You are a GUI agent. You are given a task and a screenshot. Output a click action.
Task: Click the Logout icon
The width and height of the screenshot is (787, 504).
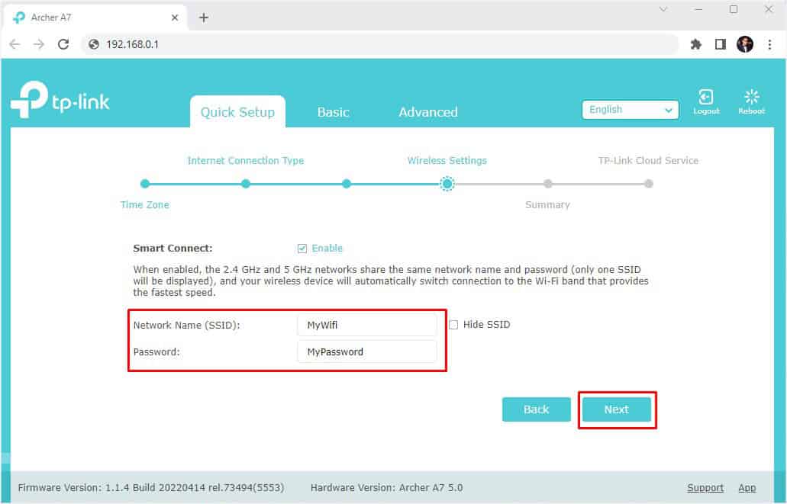705,102
